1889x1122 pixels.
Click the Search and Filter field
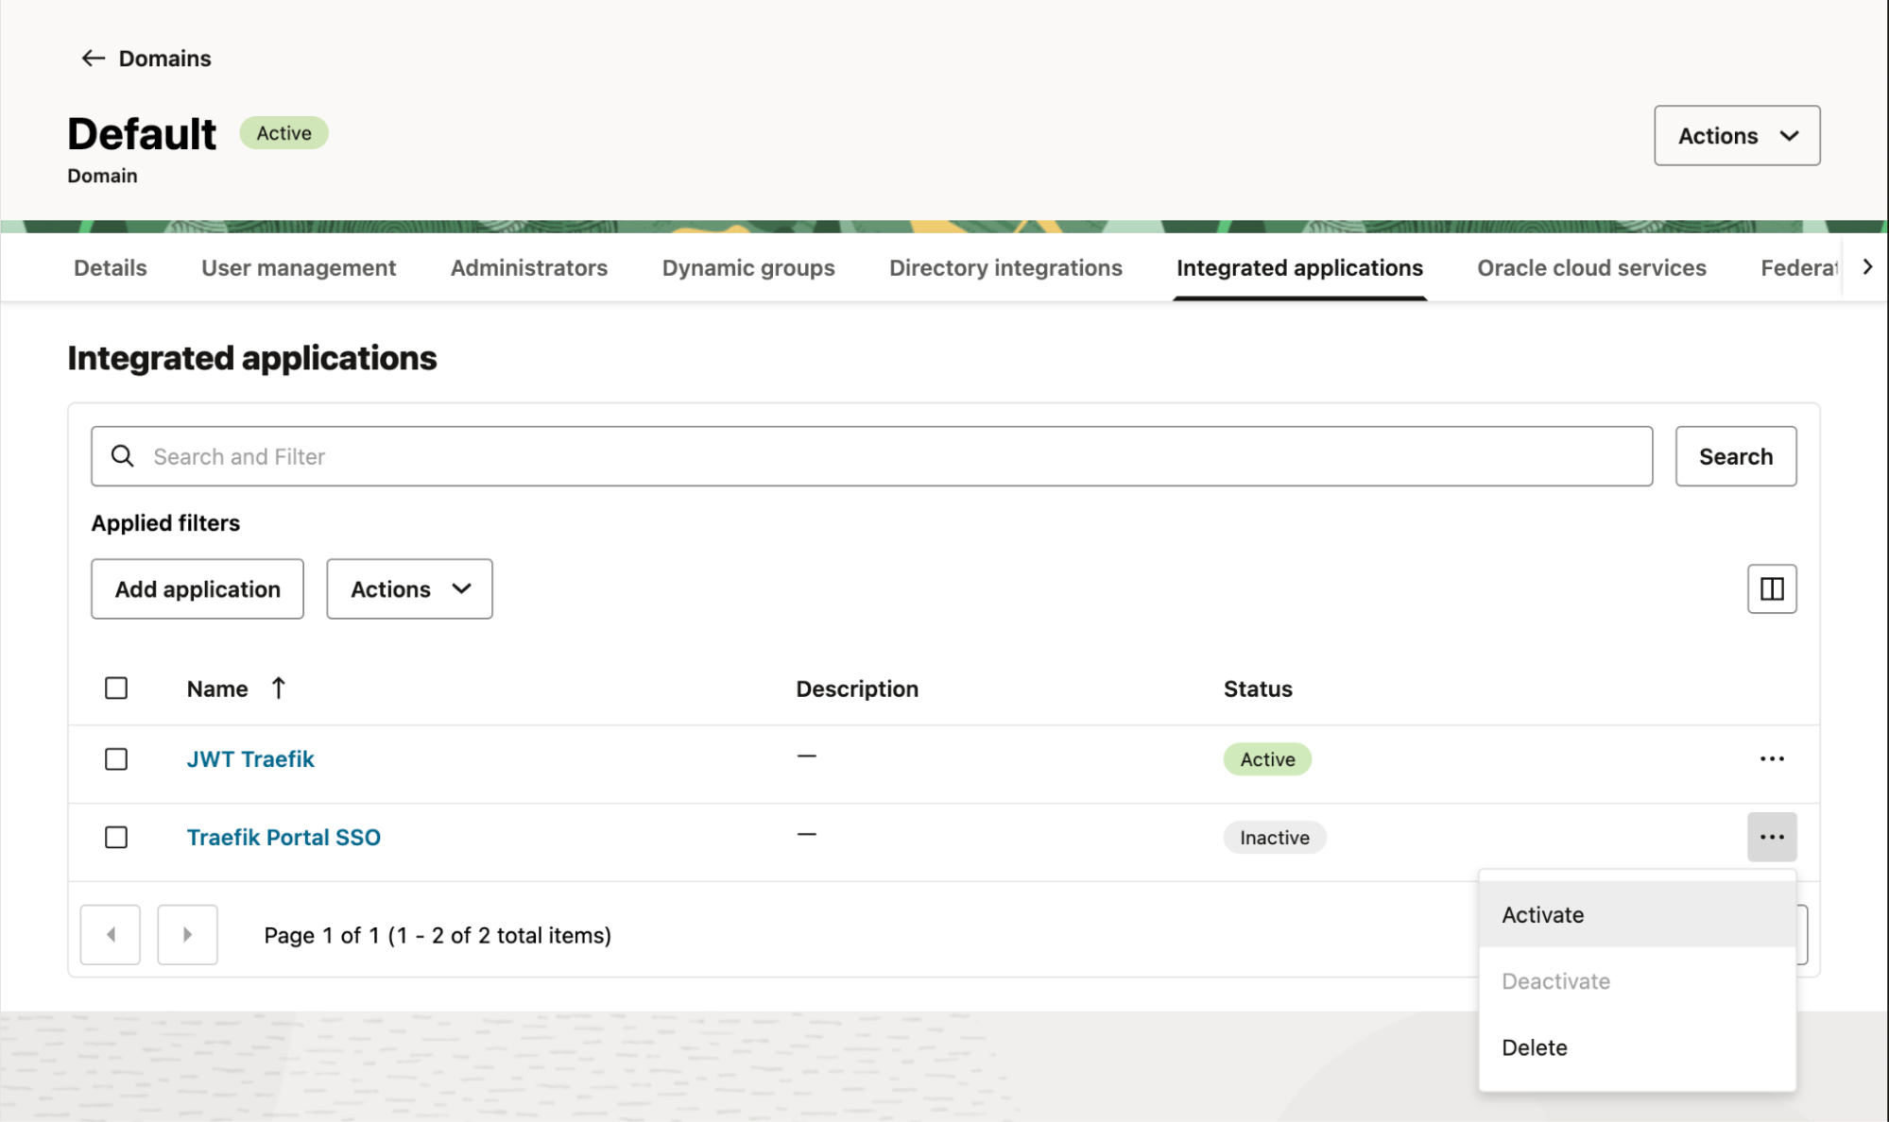pyautogui.click(x=871, y=456)
